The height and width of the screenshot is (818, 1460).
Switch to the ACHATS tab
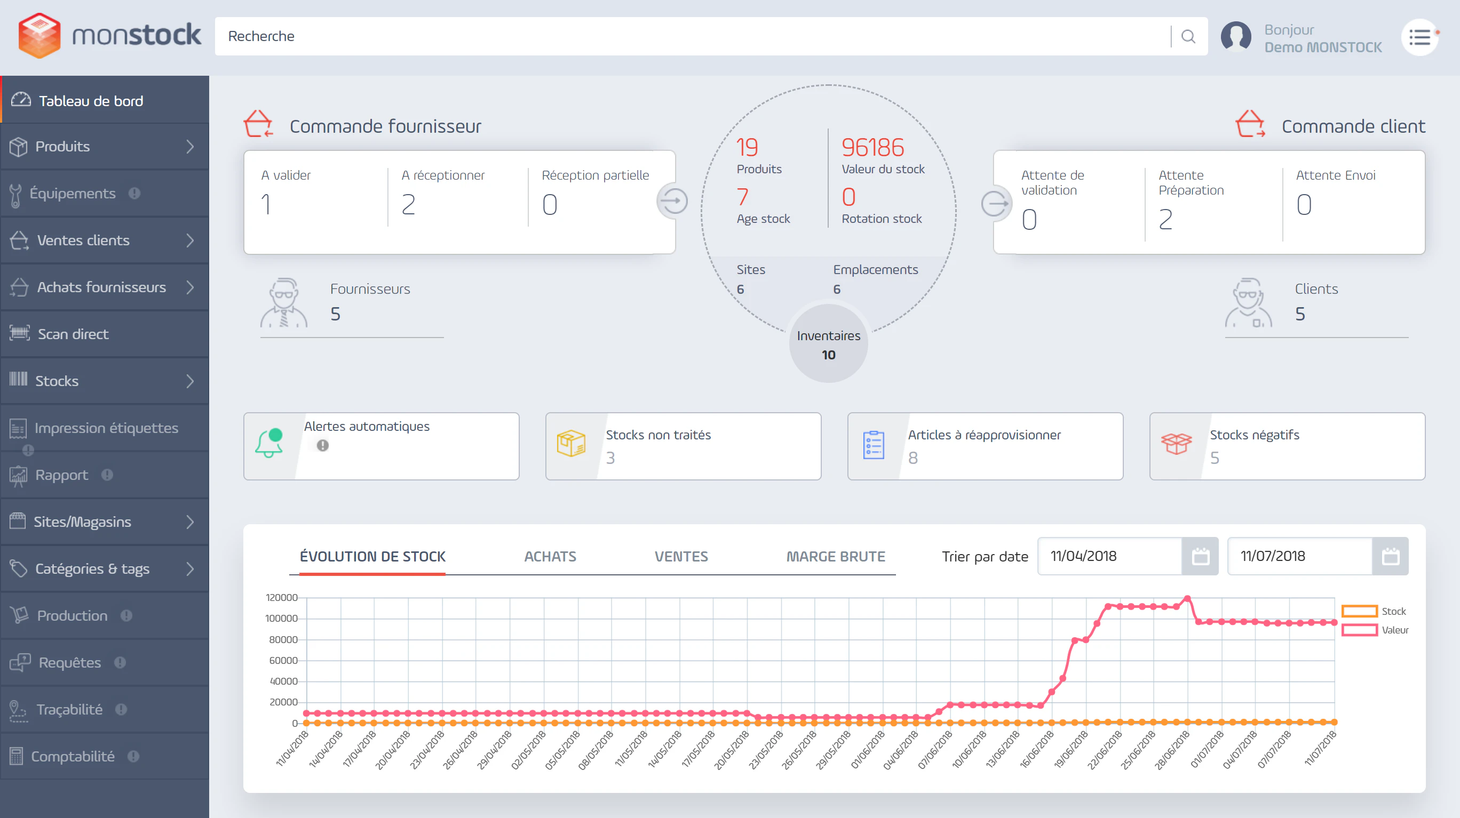coord(550,557)
